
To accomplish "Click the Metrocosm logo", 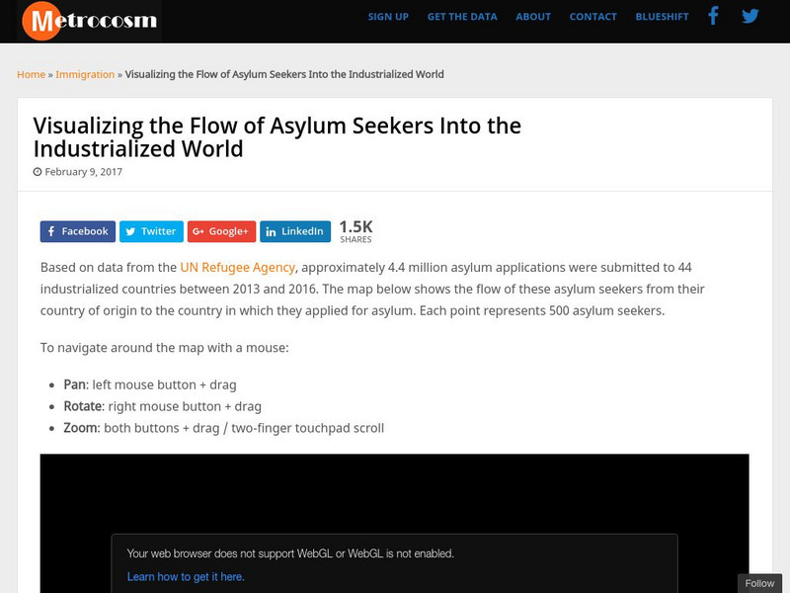I will [x=89, y=20].
